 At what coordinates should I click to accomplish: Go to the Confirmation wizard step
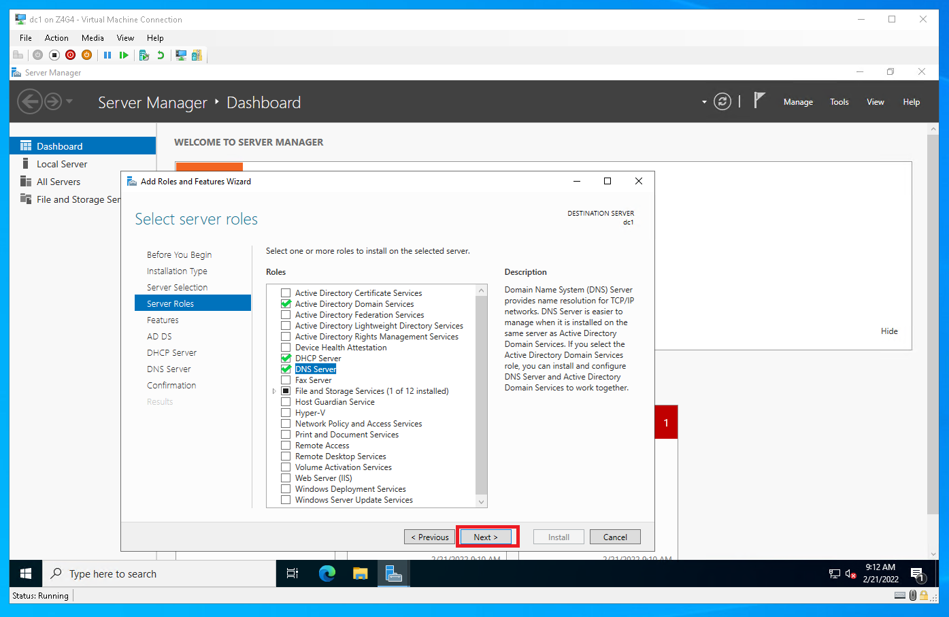tap(171, 385)
